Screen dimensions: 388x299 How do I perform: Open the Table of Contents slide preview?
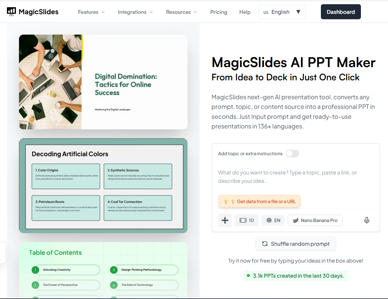pos(103,270)
